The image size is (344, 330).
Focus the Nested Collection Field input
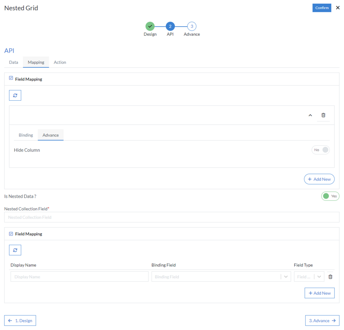pyautogui.click(x=172, y=217)
